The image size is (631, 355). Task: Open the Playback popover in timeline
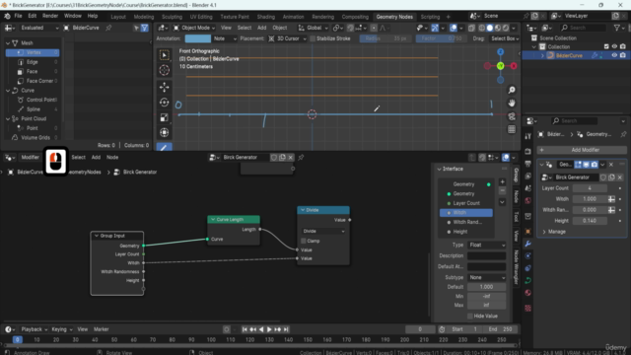[x=35, y=329]
